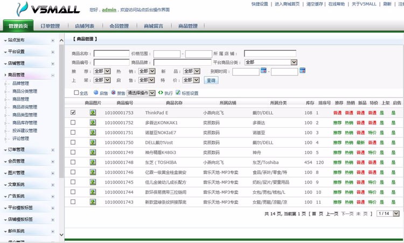Check the 东芝 TOSHIBA row checkbox
Viewport: 404px width, 243px height.
coord(73,162)
